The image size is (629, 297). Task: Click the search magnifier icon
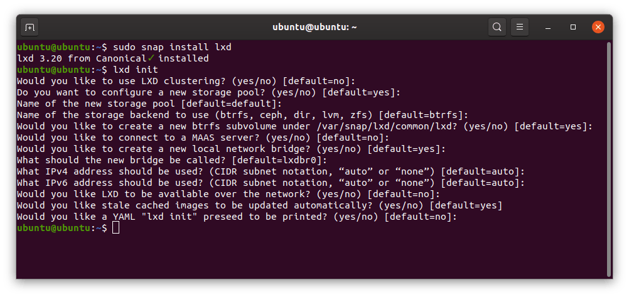(x=497, y=27)
